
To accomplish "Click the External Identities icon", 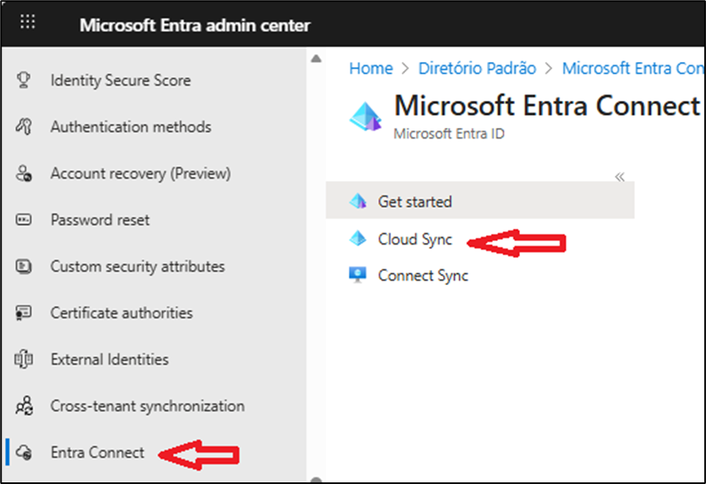I will (24, 360).
